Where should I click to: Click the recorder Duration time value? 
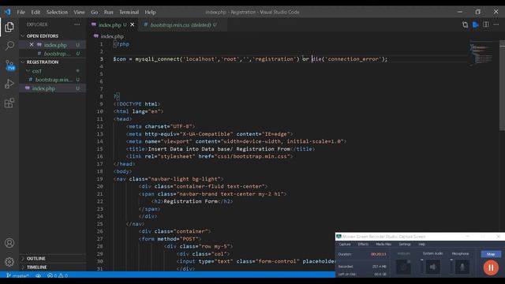point(379,254)
